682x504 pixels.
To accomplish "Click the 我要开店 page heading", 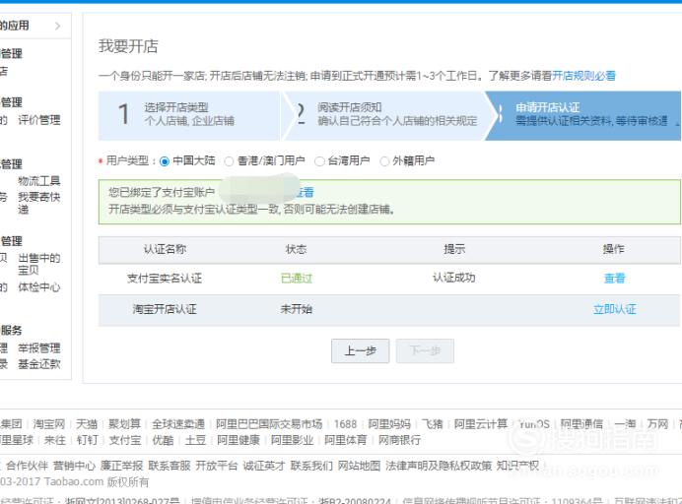I will coord(128,46).
